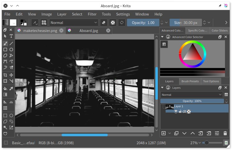
Task: Select the Gradient tool in toolbox
Action: point(5,95)
